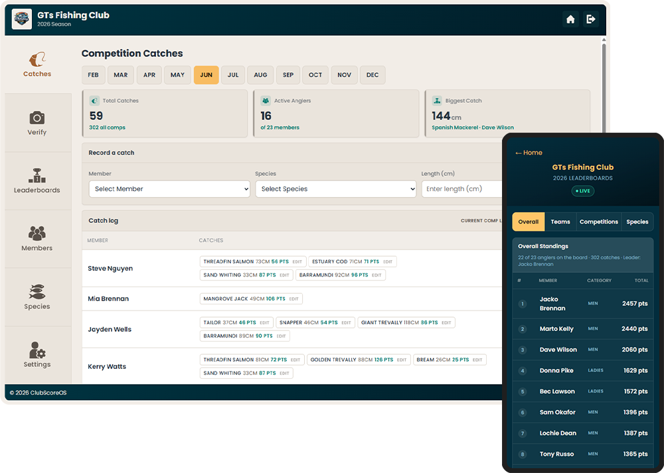
Task: Click the Total Catches card icon
Action: click(94, 101)
